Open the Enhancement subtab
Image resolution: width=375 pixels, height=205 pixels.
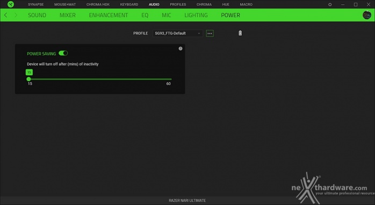point(109,15)
